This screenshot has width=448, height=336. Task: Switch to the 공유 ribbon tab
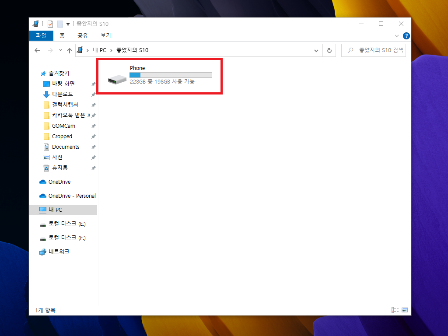[83, 35]
